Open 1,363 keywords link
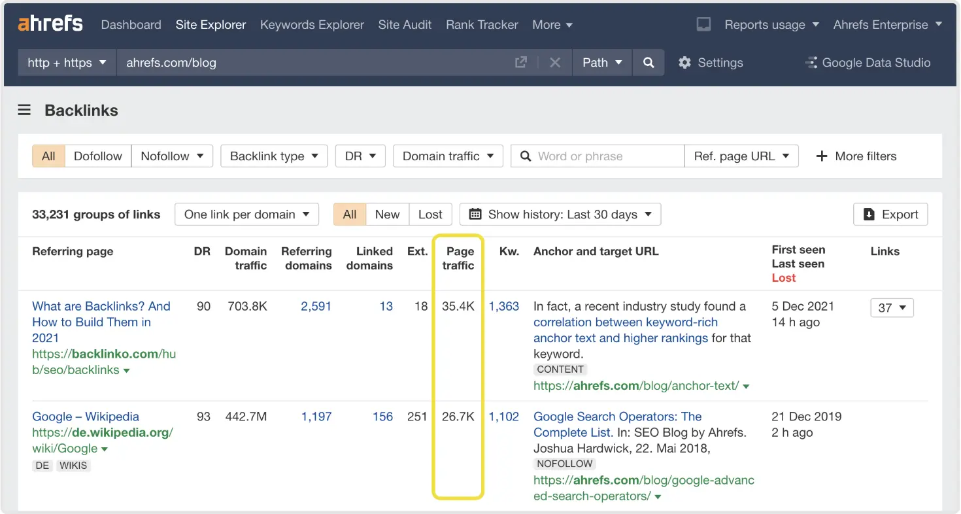This screenshot has height=514, width=961. pos(504,306)
